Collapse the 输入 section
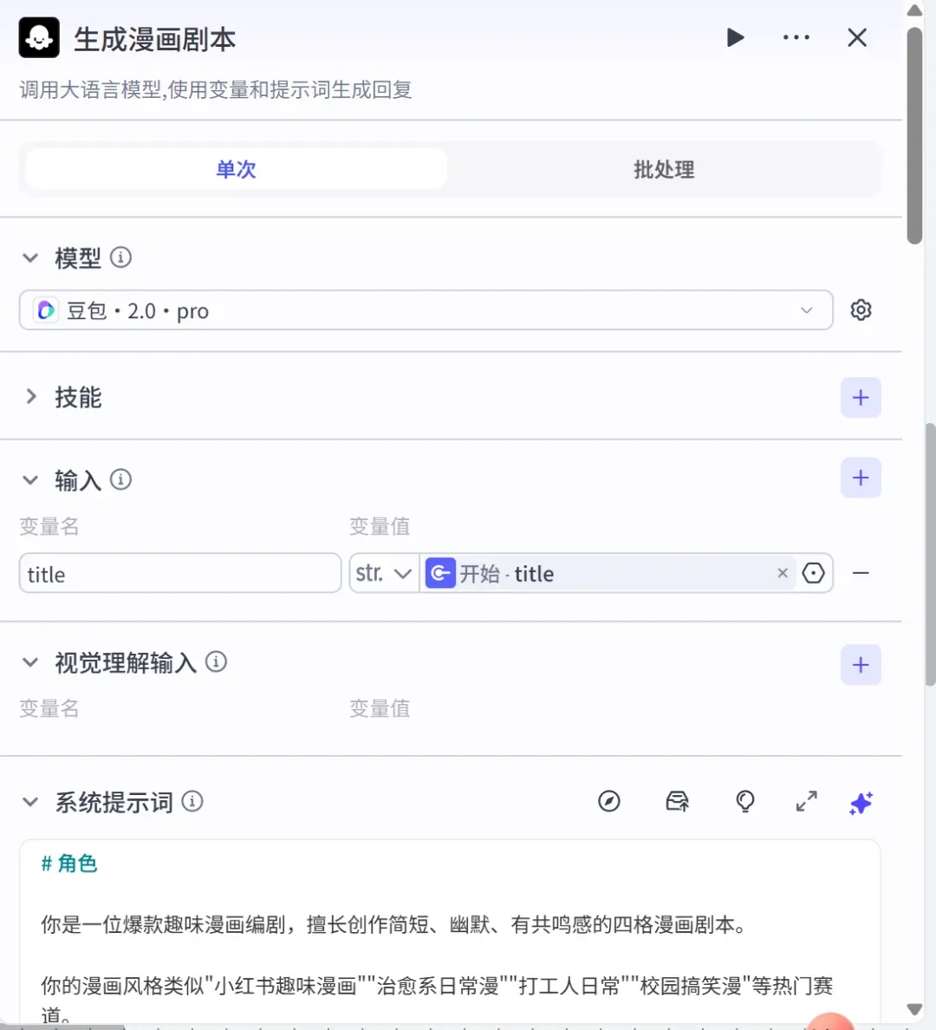Screen dimensions: 936x1030 click(x=30, y=480)
